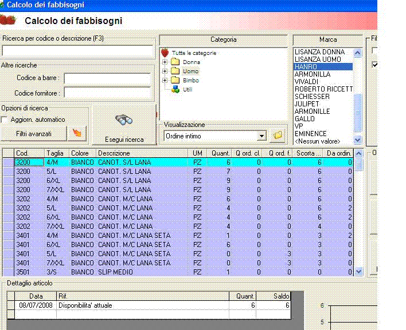Open the Visualizzazione dropdown list
Viewport: 406px width, 330px height.
tap(262, 136)
